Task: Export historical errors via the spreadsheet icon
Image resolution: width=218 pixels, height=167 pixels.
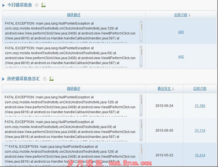Action: 52,79
